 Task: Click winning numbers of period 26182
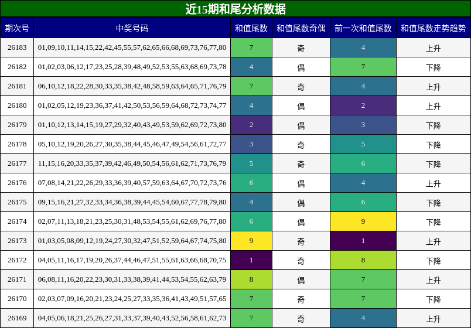coord(132,67)
